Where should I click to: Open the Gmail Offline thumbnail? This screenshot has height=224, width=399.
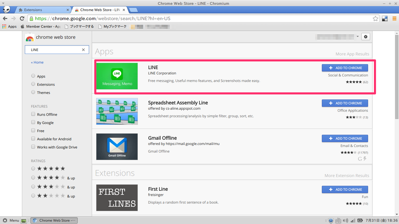click(117, 147)
